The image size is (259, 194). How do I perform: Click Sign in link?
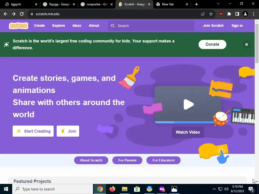237,26
